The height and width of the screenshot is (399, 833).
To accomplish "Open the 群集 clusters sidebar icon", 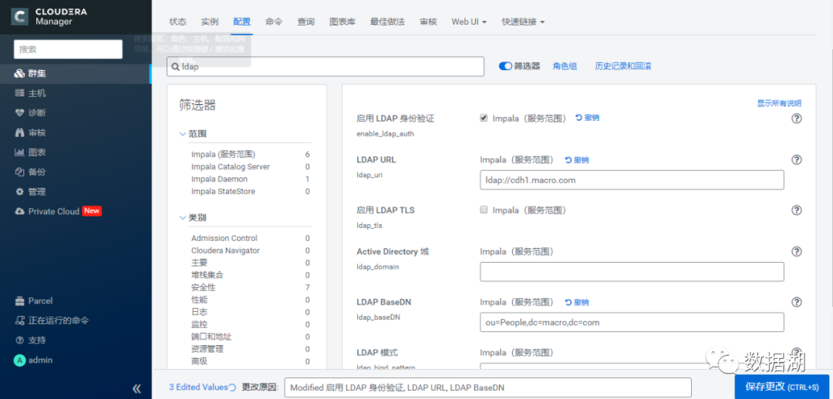I will click(19, 73).
